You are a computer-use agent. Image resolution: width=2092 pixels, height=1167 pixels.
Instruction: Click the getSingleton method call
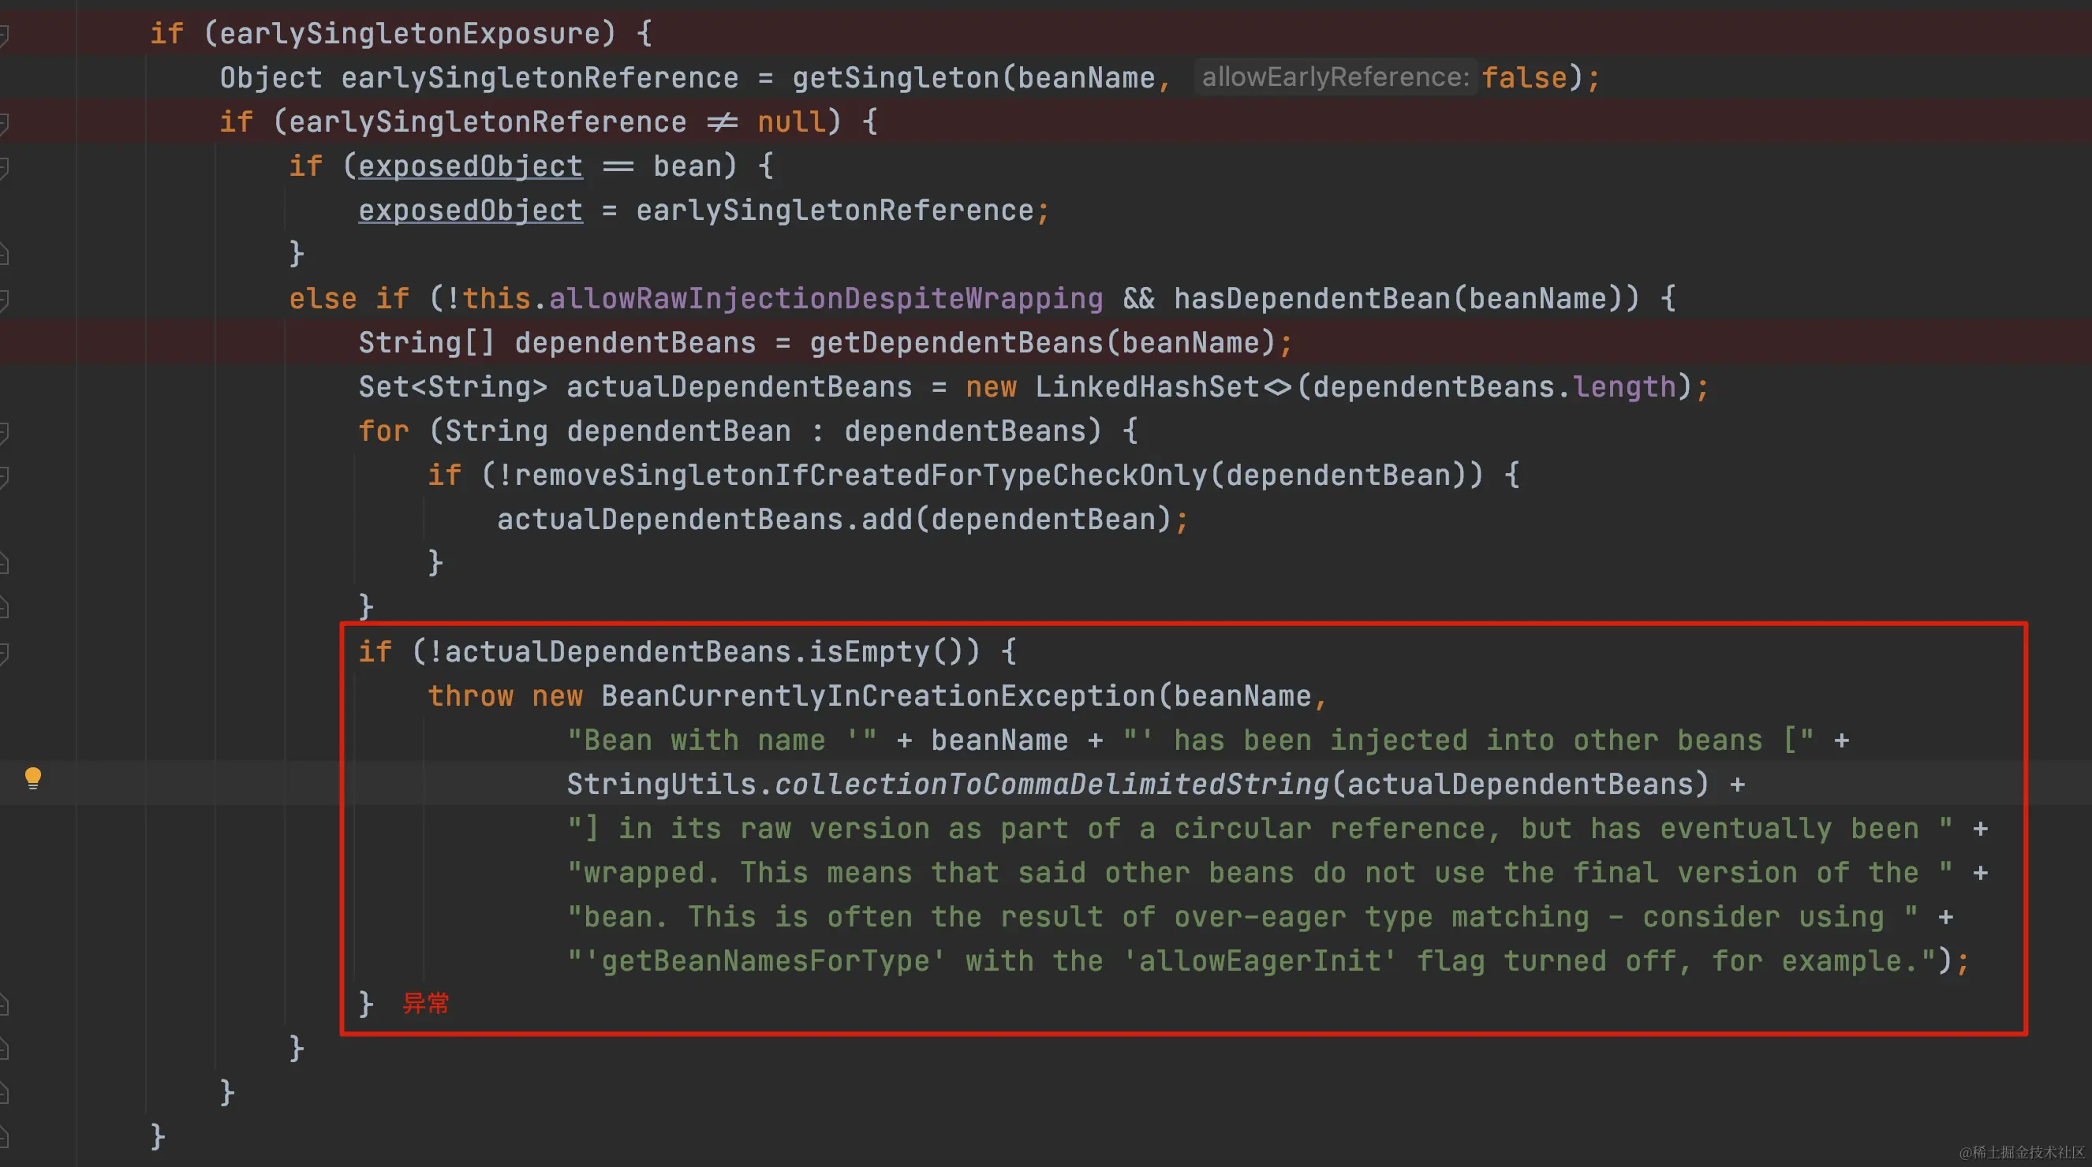tap(896, 78)
